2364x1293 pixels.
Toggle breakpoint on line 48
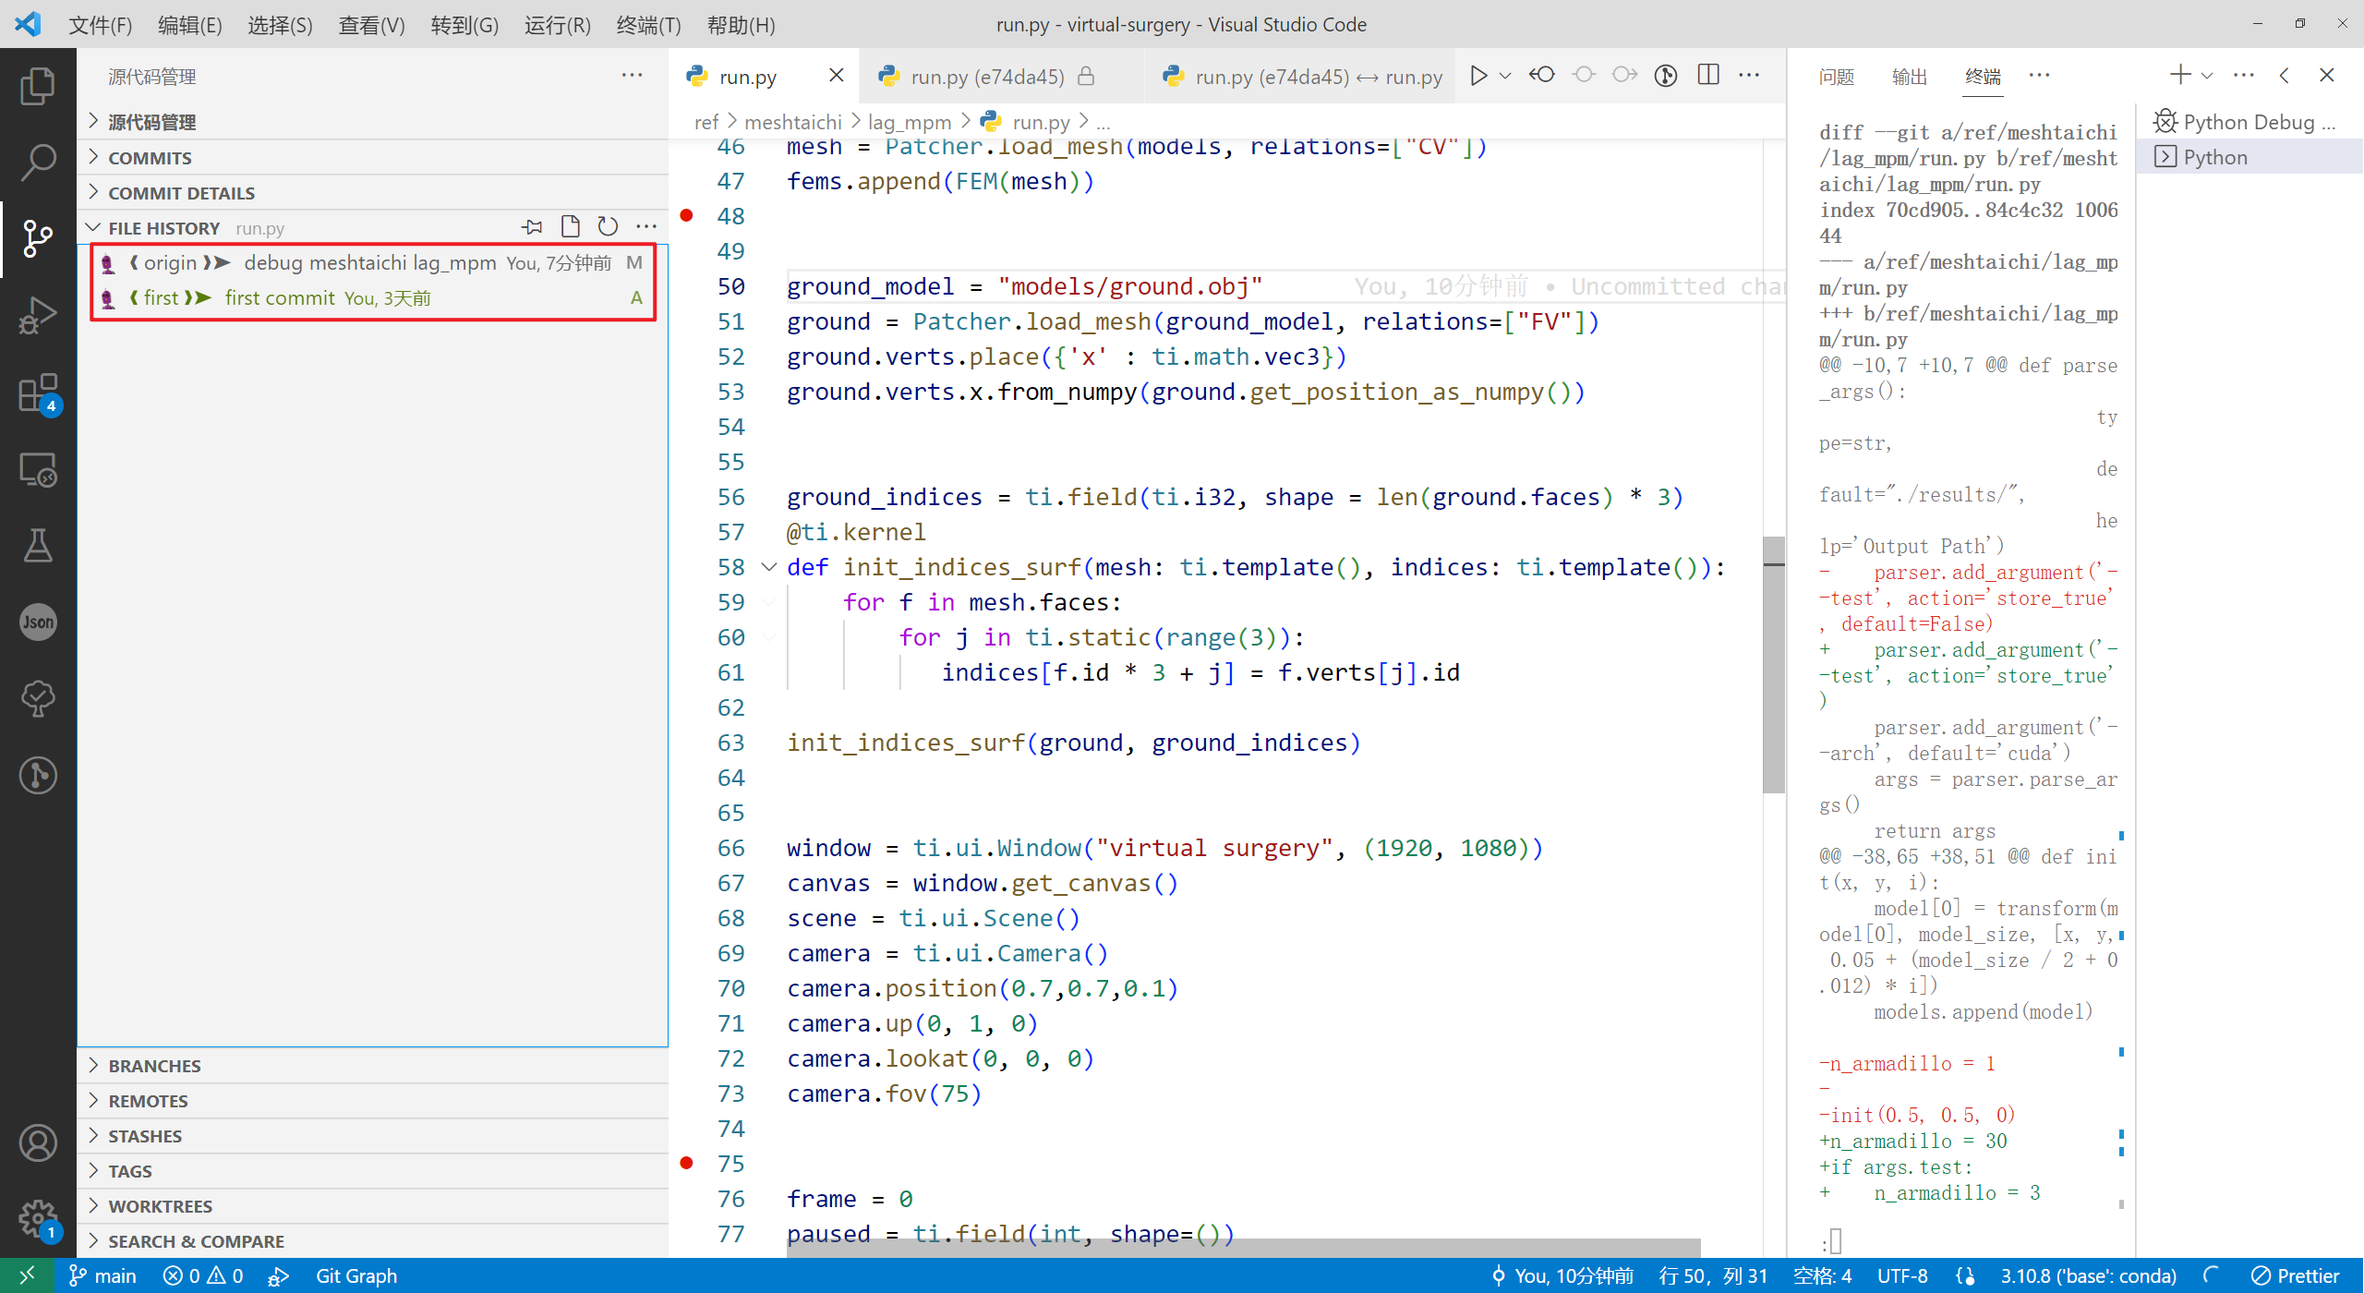click(687, 216)
